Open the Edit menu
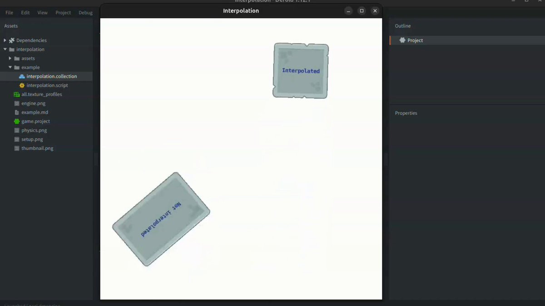Viewport: 545px width, 306px height. (25, 13)
